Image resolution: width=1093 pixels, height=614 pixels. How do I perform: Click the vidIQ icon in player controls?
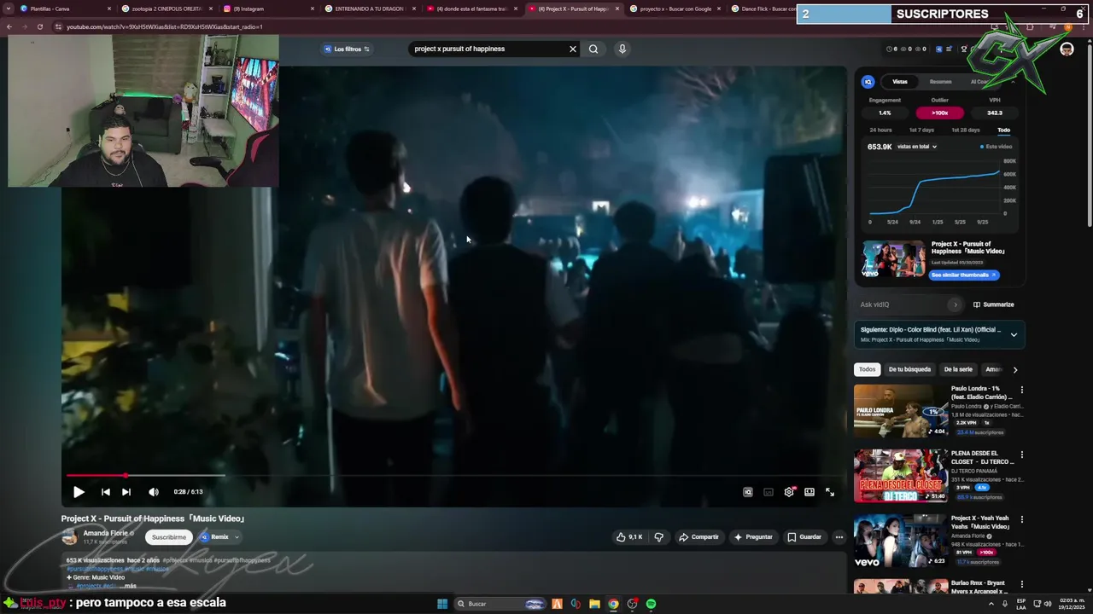[748, 492]
